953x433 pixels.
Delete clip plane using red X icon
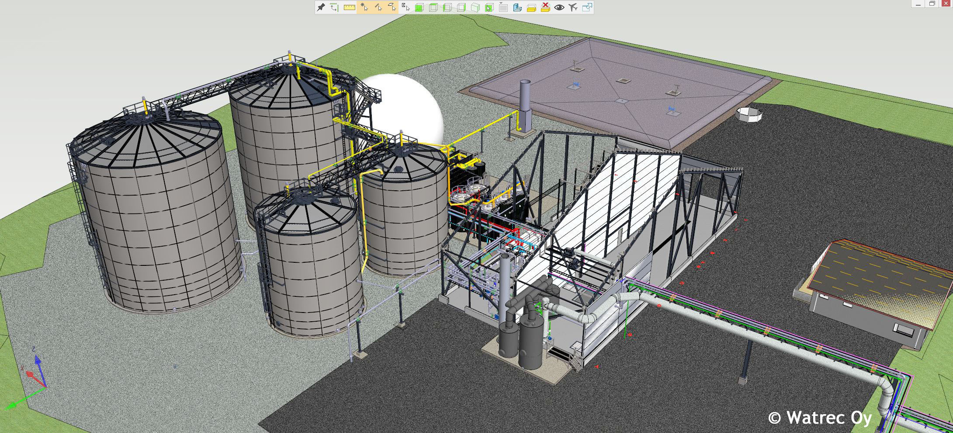[545, 7]
